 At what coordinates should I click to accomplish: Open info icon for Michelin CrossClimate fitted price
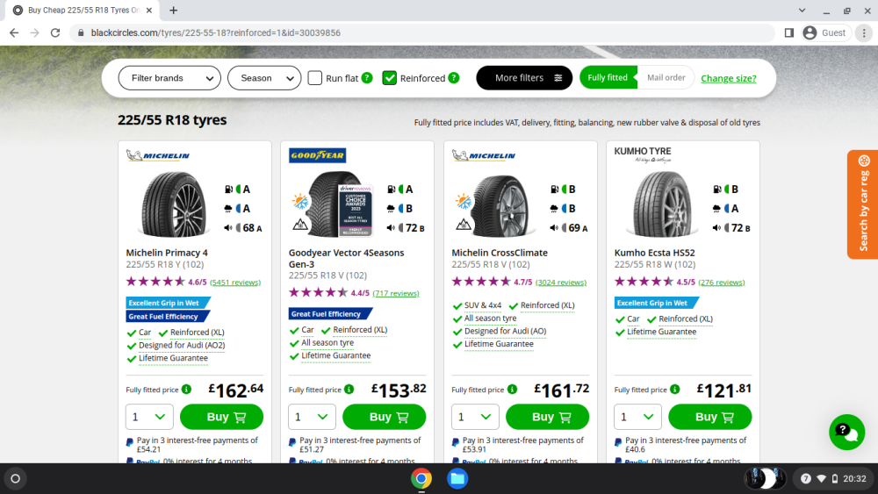pos(513,390)
